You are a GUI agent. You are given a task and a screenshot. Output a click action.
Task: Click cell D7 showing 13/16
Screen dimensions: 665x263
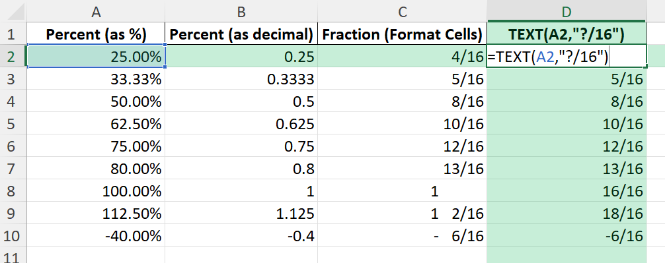pyautogui.click(x=567, y=168)
